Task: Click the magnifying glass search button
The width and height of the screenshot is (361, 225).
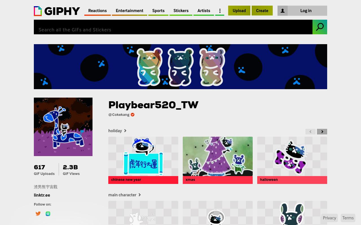Action: coord(320,27)
